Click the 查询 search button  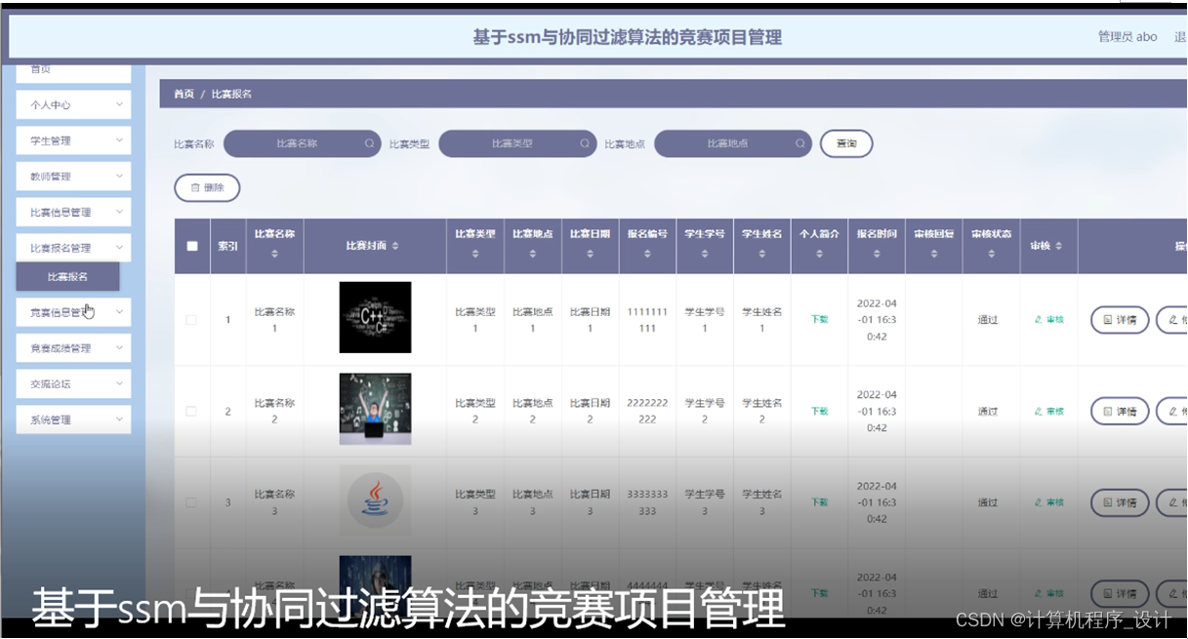click(x=846, y=143)
